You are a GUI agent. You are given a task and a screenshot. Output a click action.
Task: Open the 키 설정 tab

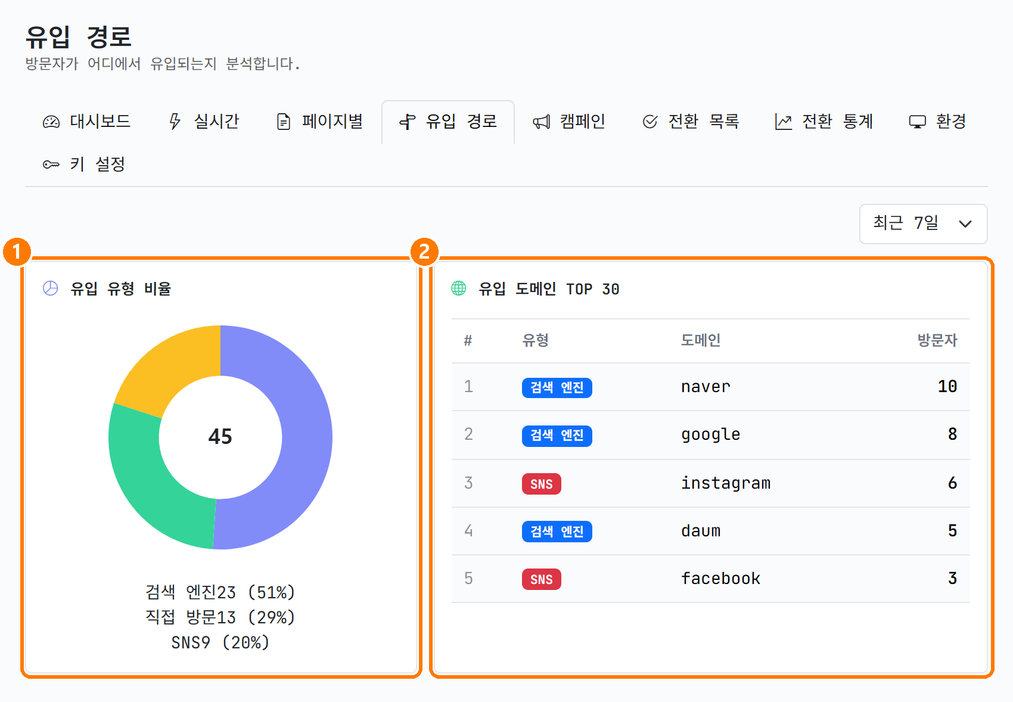pos(84,164)
